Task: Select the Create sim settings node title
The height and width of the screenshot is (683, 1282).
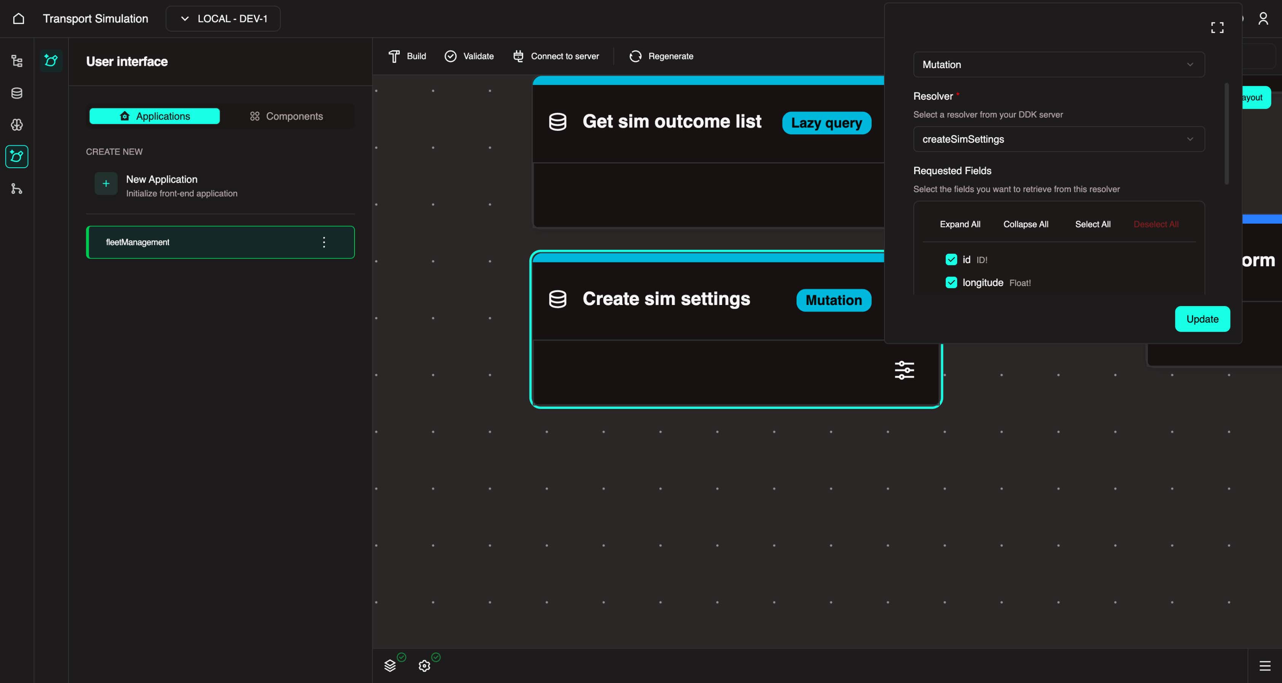Action: click(x=666, y=299)
